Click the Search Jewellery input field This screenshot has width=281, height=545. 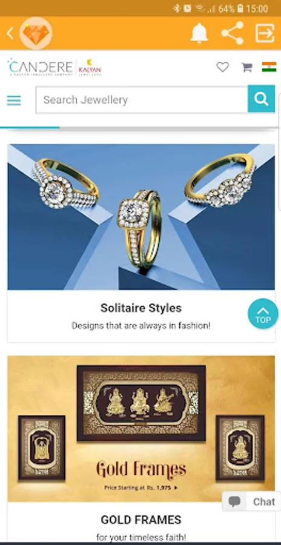[142, 100]
